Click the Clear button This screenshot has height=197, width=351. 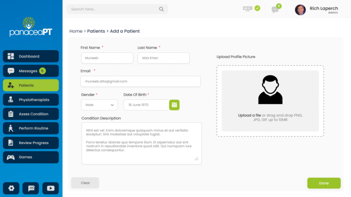pyautogui.click(x=85, y=183)
